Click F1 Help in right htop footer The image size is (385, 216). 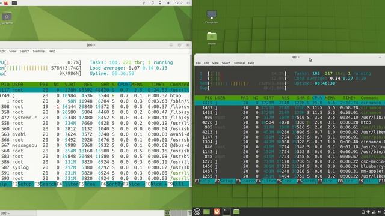[x=205, y=181]
